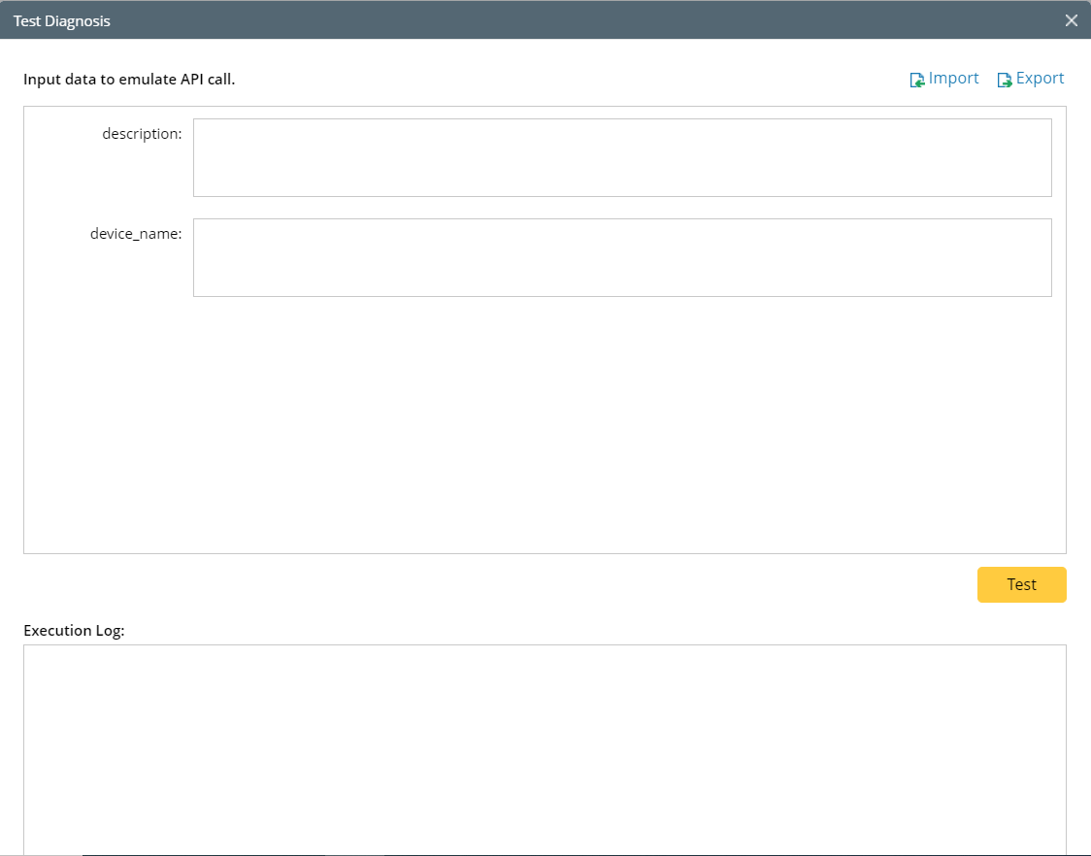Click the "description:" field label
1091x856 pixels.
click(x=142, y=134)
